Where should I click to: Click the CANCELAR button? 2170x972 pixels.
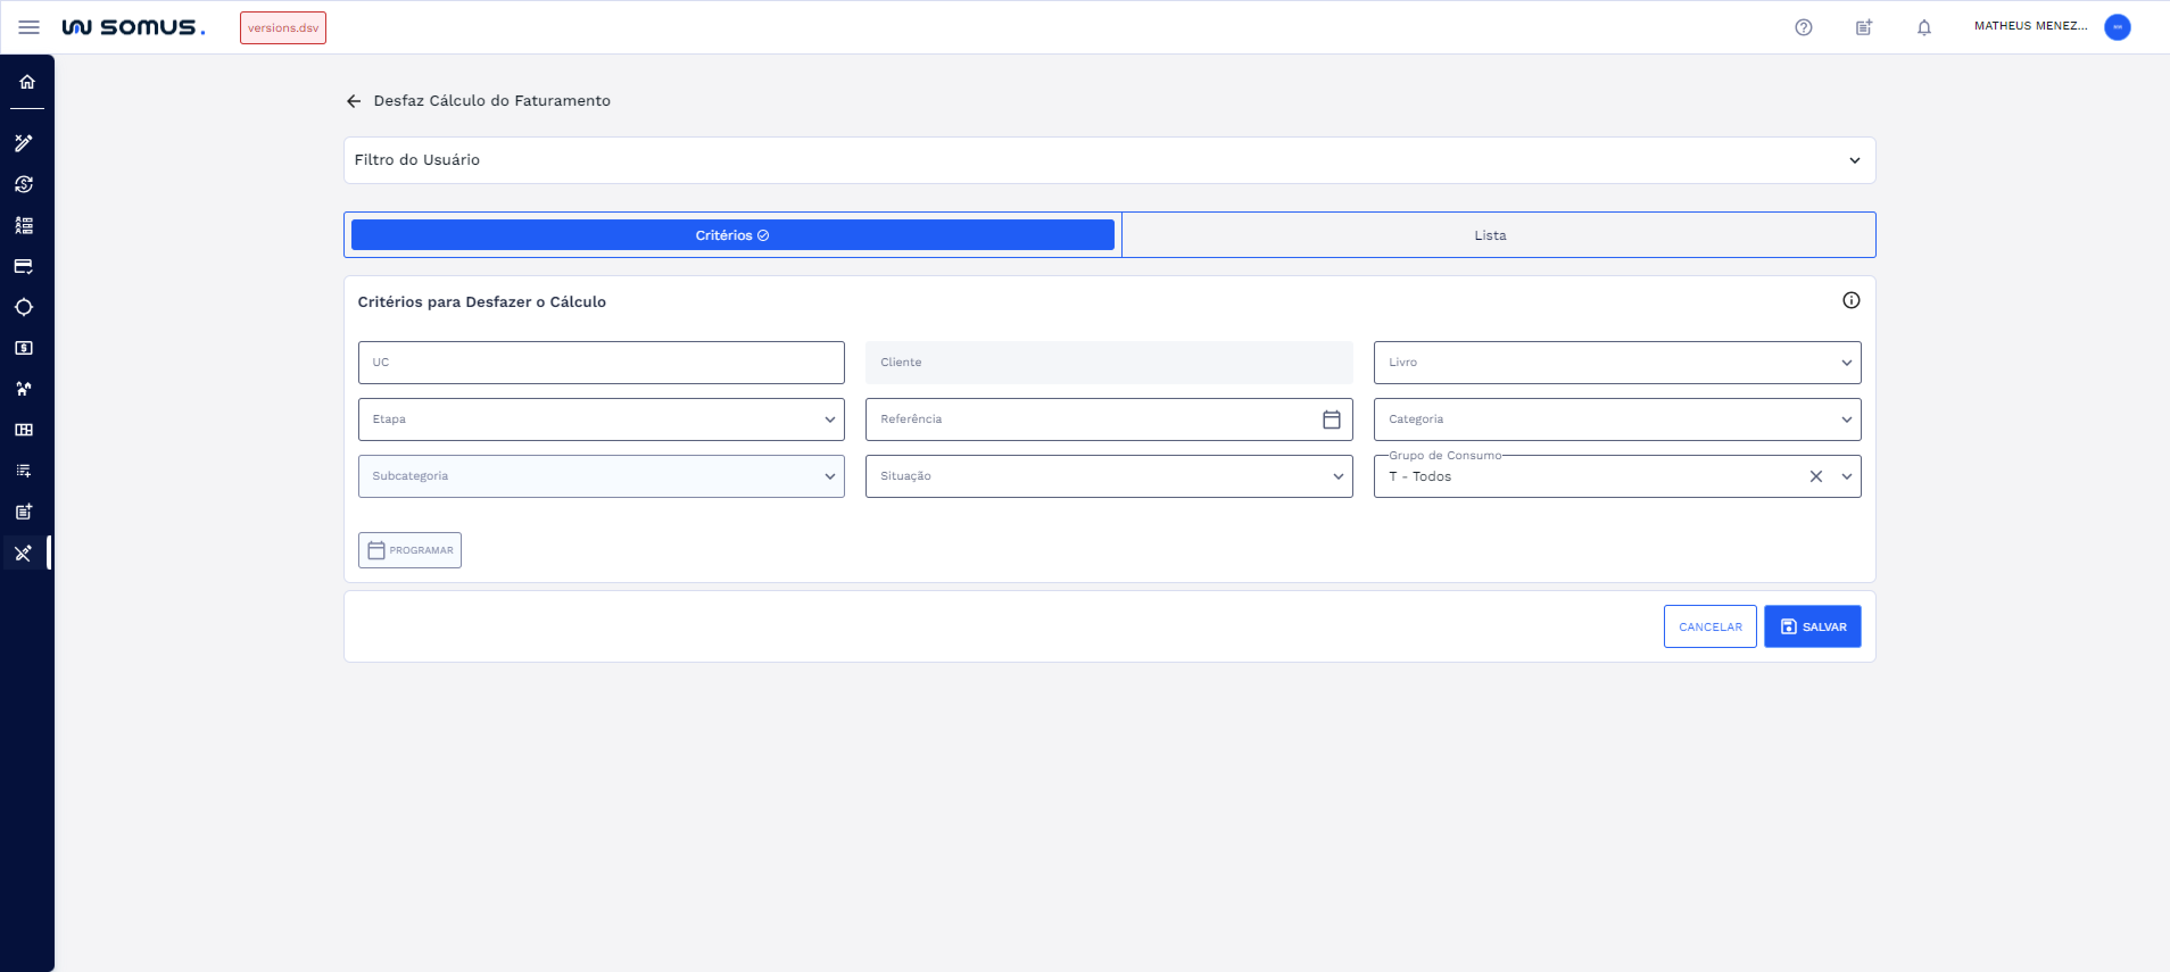pyautogui.click(x=1709, y=626)
